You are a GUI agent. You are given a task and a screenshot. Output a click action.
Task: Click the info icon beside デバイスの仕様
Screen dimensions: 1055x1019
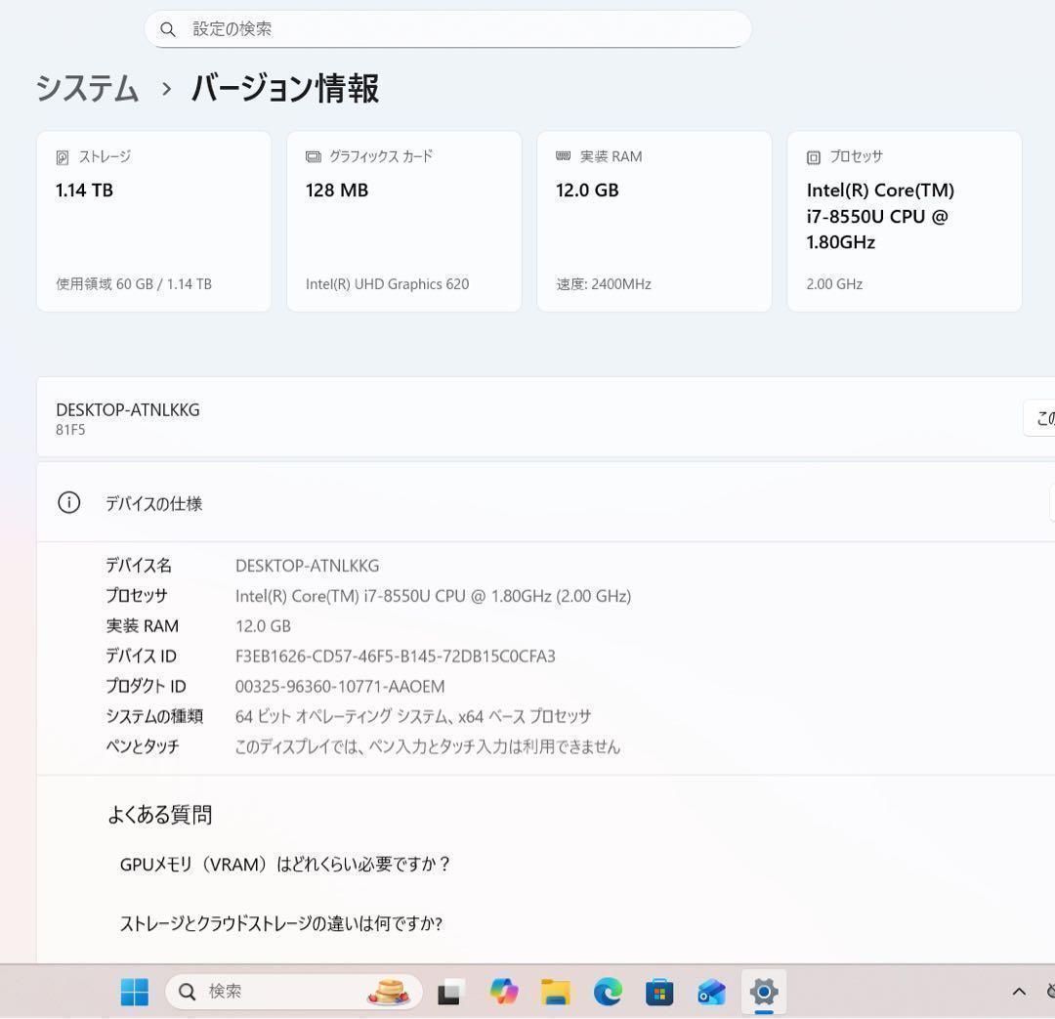[x=67, y=502]
